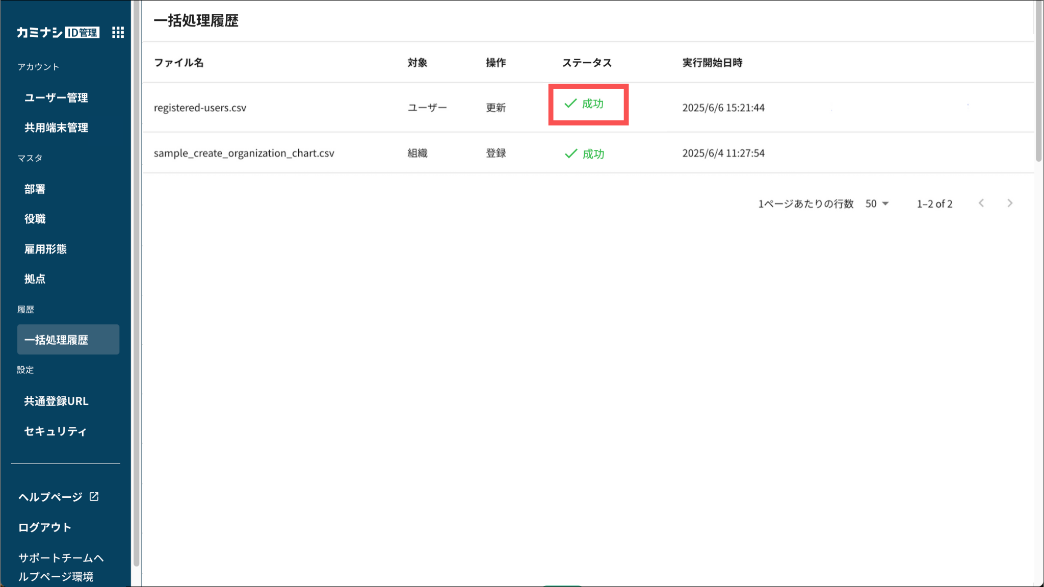
Task: Open the rows per page dropdown
Action: point(877,203)
